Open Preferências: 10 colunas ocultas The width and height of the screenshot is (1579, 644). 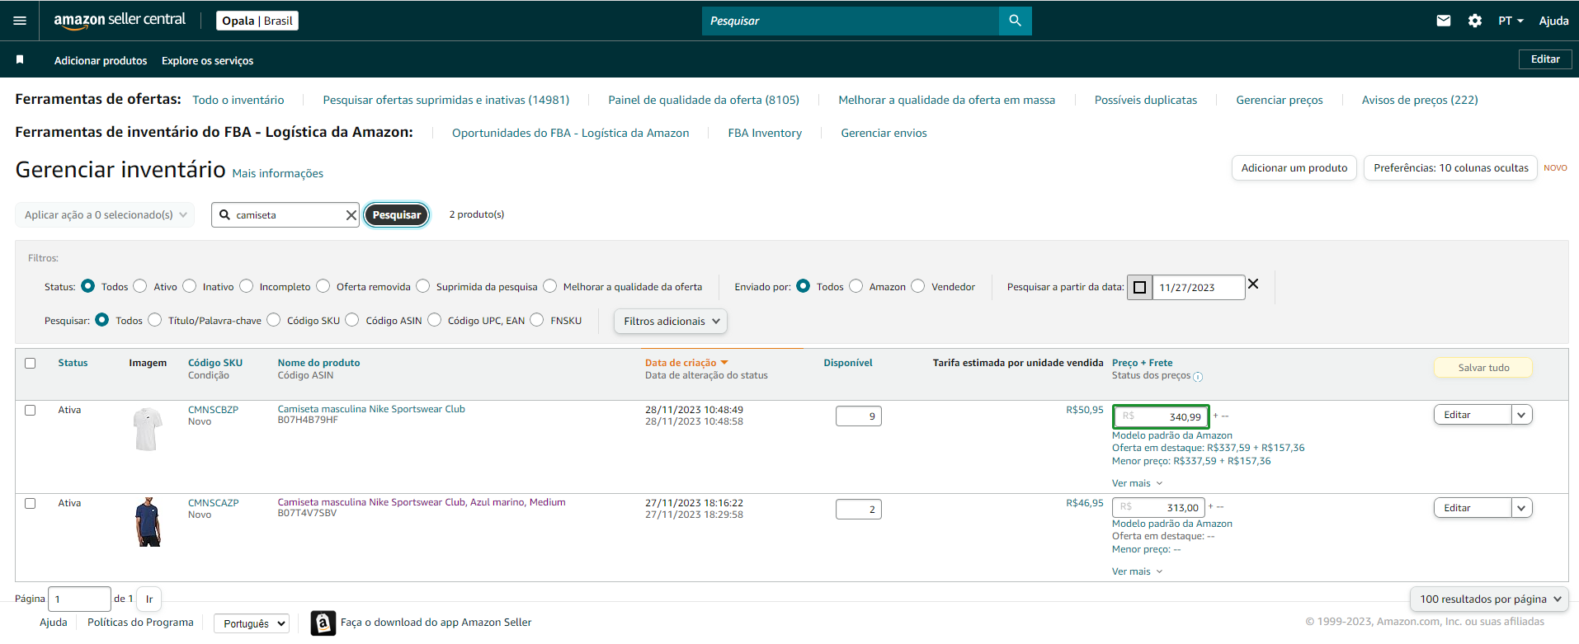[x=1450, y=167]
